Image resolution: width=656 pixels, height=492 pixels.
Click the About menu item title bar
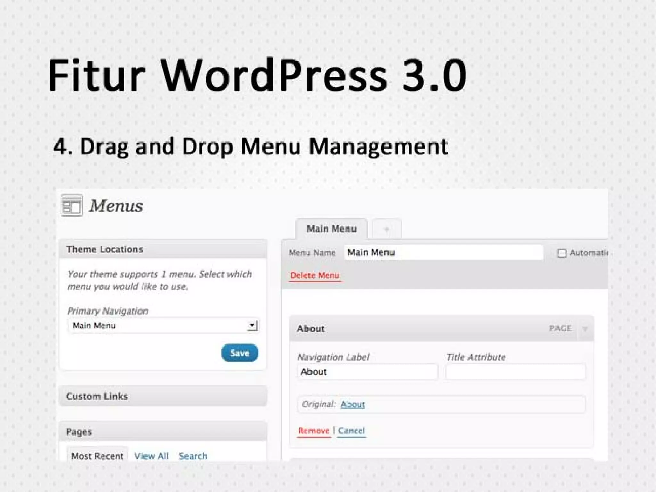(441, 329)
